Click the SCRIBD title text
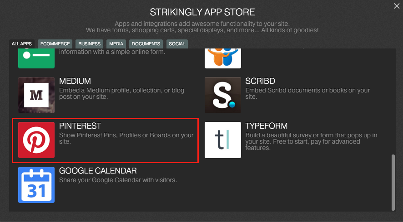Screen dimensions: 403x222 (x=260, y=81)
